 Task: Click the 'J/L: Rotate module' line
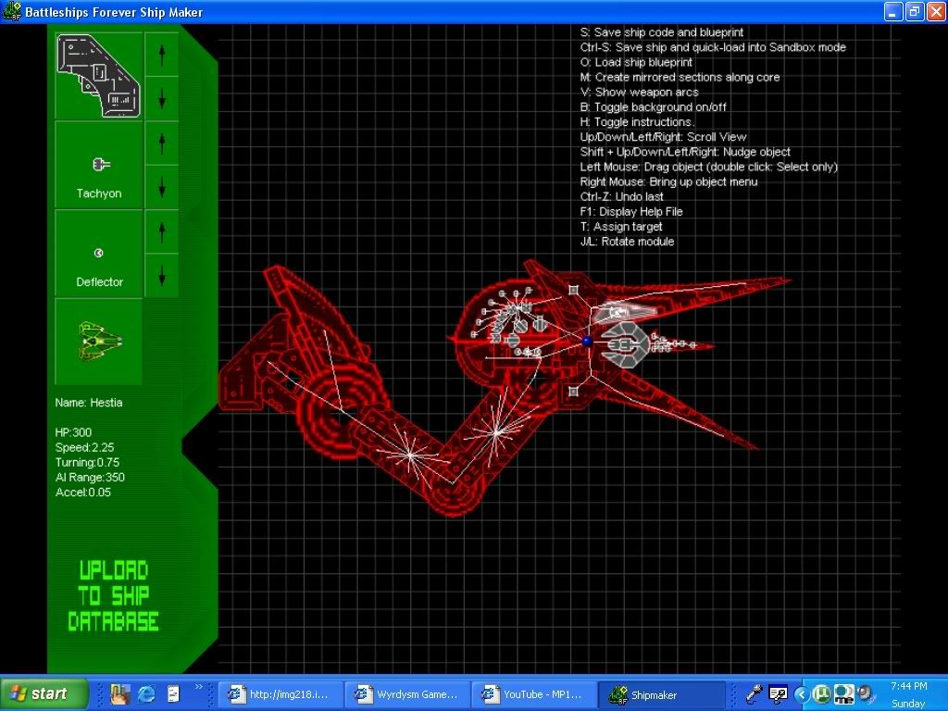click(628, 242)
